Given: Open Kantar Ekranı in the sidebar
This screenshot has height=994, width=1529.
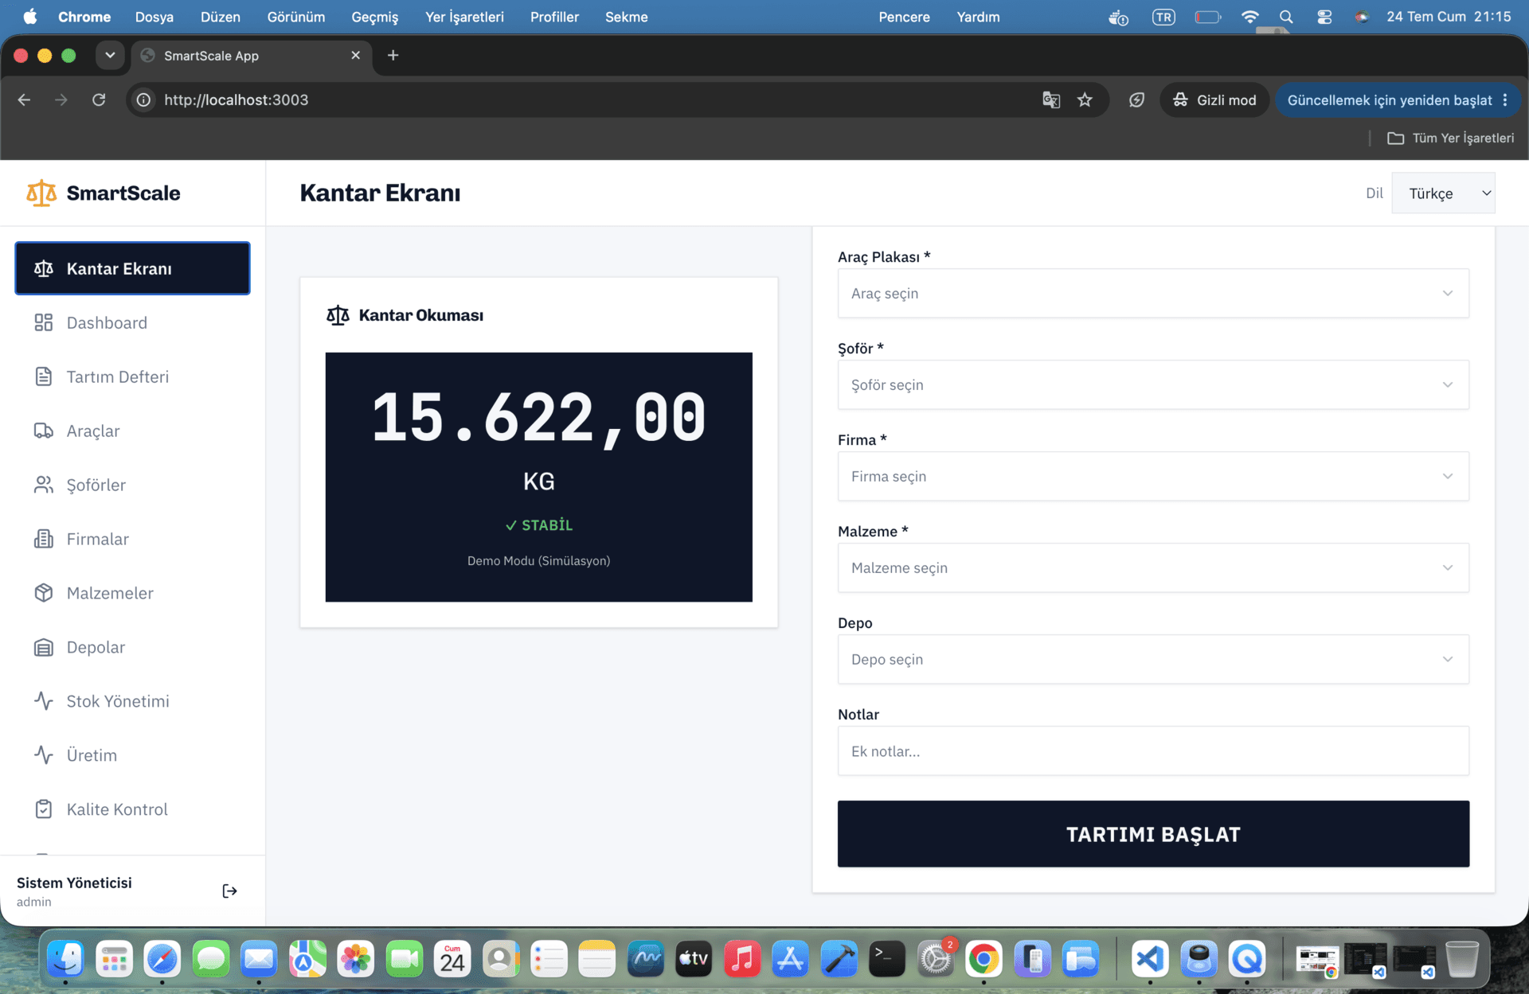Looking at the screenshot, I should point(132,268).
